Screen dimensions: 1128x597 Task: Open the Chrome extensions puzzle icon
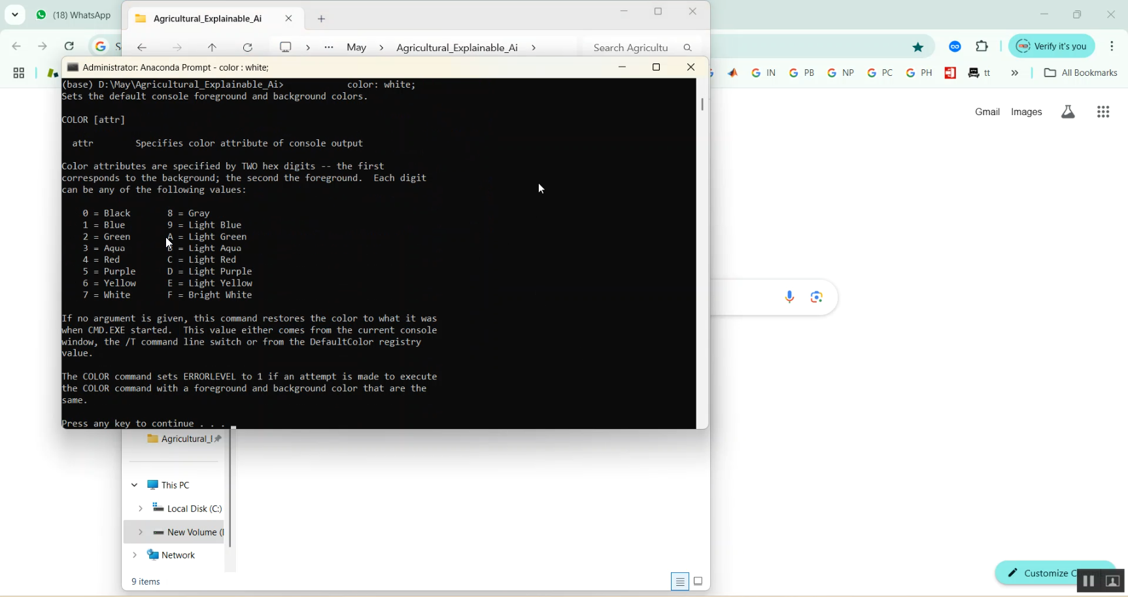click(x=982, y=46)
